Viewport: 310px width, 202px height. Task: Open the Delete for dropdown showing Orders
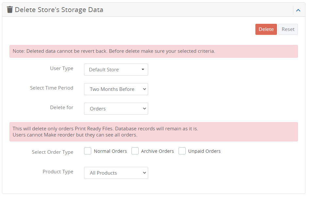point(116,108)
